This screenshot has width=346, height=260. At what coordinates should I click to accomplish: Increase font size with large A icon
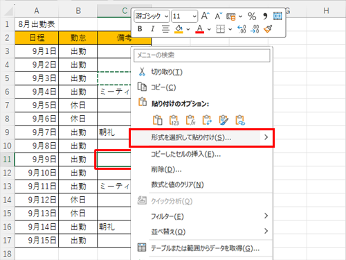[x=205, y=16]
